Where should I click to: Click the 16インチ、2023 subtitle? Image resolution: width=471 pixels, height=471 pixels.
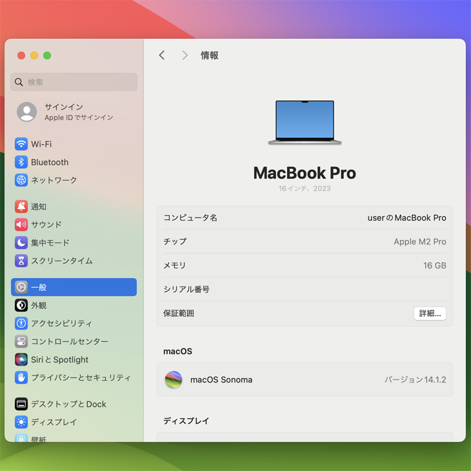(x=305, y=188)
